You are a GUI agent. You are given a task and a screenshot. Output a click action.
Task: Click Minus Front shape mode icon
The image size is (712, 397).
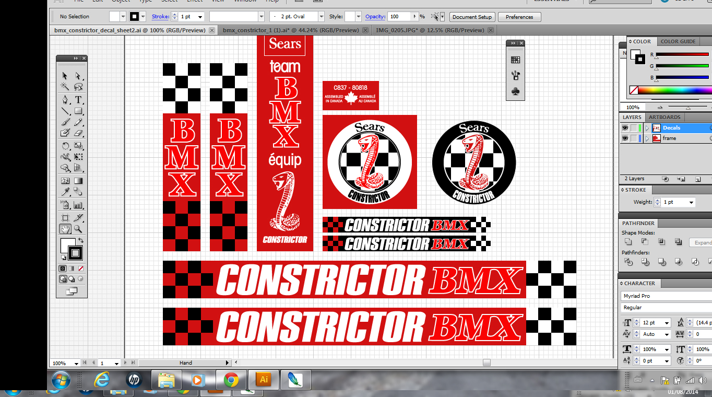click(645, 242)
